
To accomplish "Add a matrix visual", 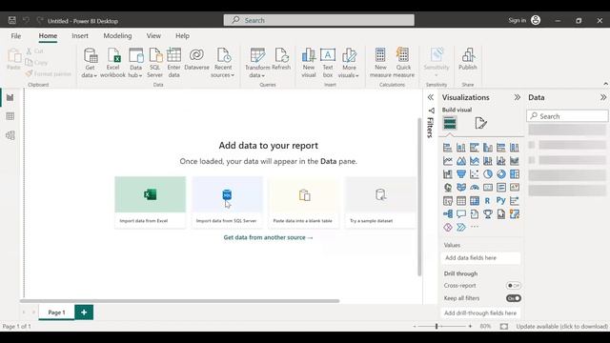I will tap(475, 201).
